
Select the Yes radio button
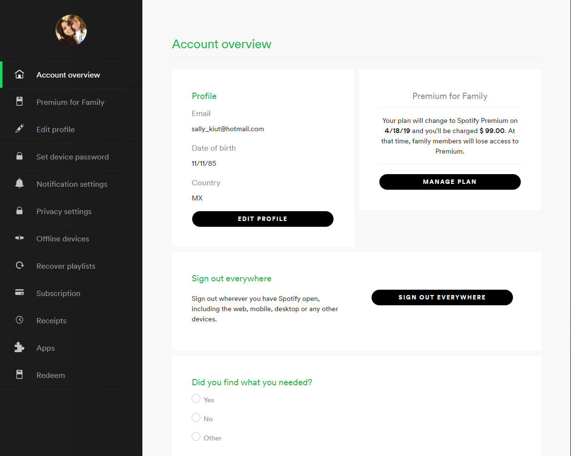tap(196, 399)
